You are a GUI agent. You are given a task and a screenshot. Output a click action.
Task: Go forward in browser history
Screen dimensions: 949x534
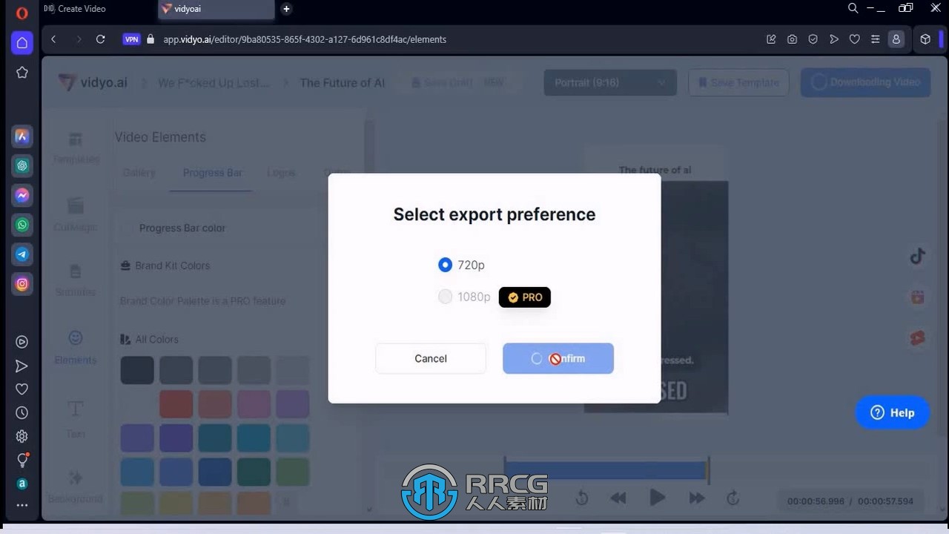pos(78,39)
